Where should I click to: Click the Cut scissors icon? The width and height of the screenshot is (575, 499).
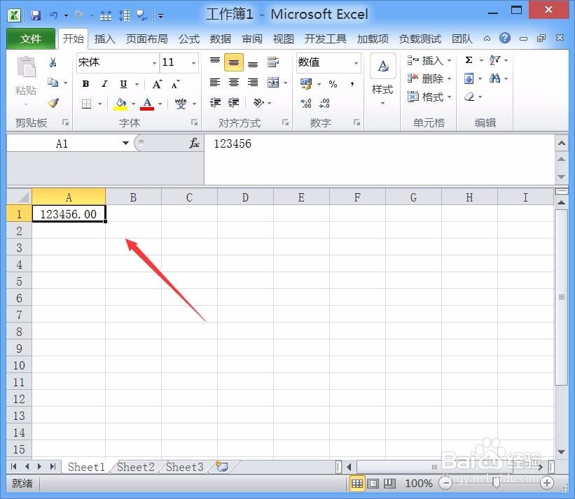tap(53, 63)
